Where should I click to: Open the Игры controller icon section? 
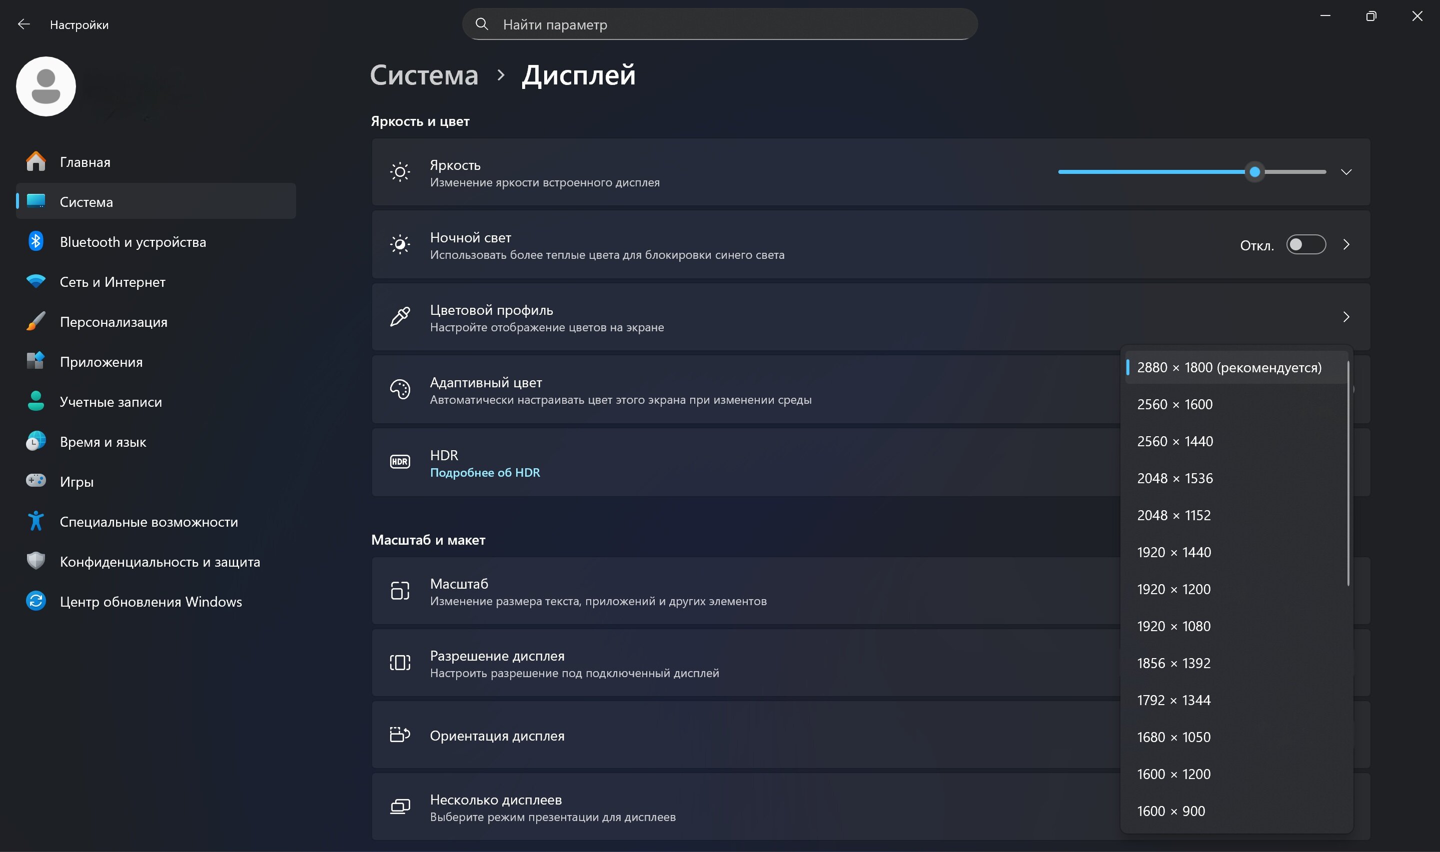pos(36,481)
